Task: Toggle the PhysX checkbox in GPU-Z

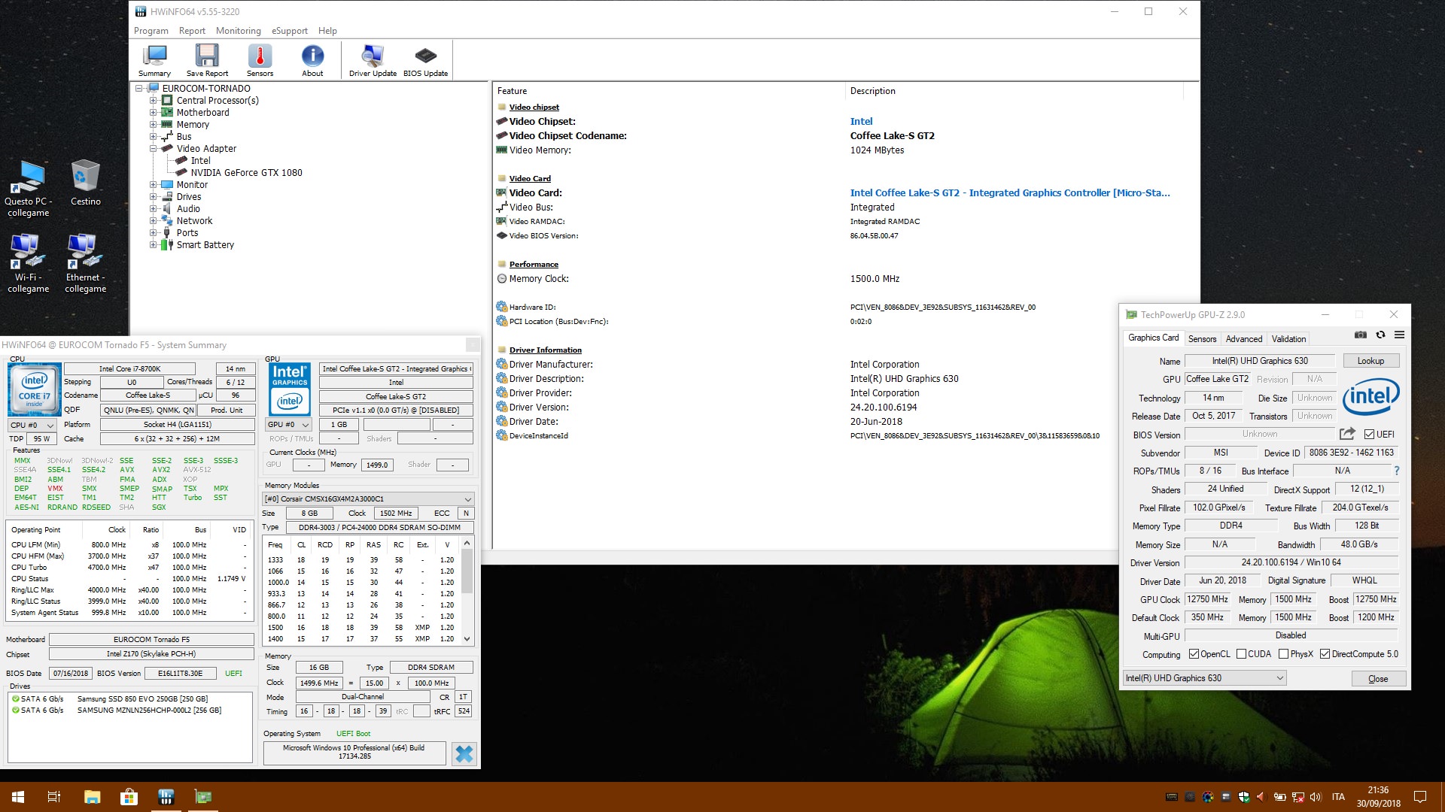Action: (1283, 654)
